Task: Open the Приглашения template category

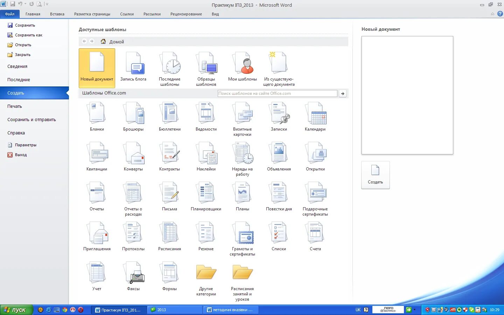Action: (x=97, y=237)
